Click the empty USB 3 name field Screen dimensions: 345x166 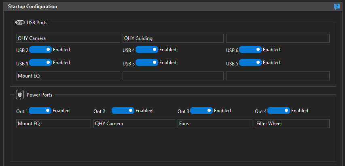(x=173, y=76)
